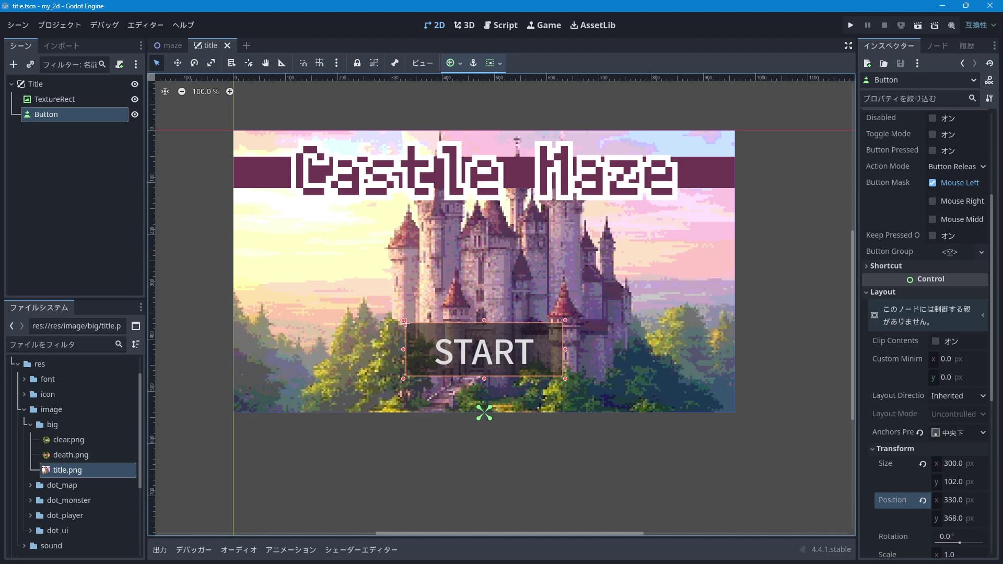Center the canvas view icon
The image size is (1003, 564).
coord(165,91)
